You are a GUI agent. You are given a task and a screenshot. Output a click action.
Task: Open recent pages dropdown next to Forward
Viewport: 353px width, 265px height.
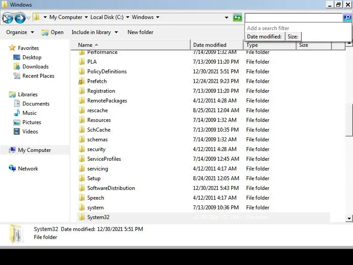click(28, 18)
